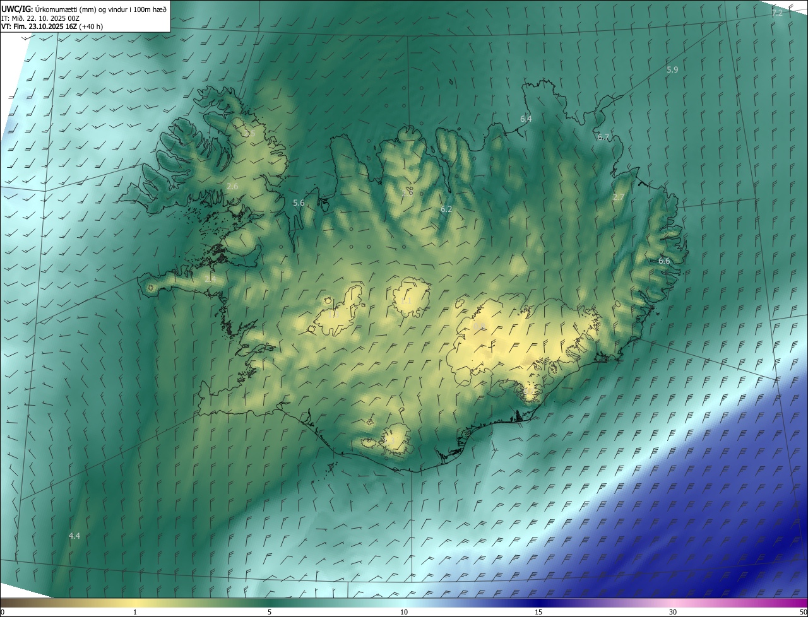Click the magenta end of the color scale bar
808x617 pixels.
point(800,602)
